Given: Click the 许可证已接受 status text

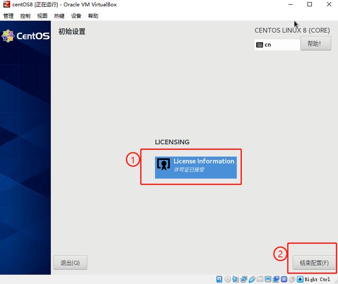Looking at the screenshot, I should point(189,170).
